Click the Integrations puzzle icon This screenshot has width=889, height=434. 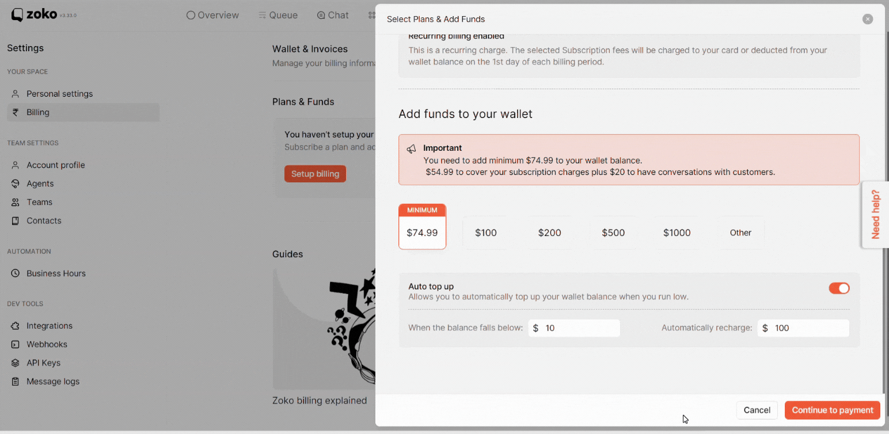16,326
